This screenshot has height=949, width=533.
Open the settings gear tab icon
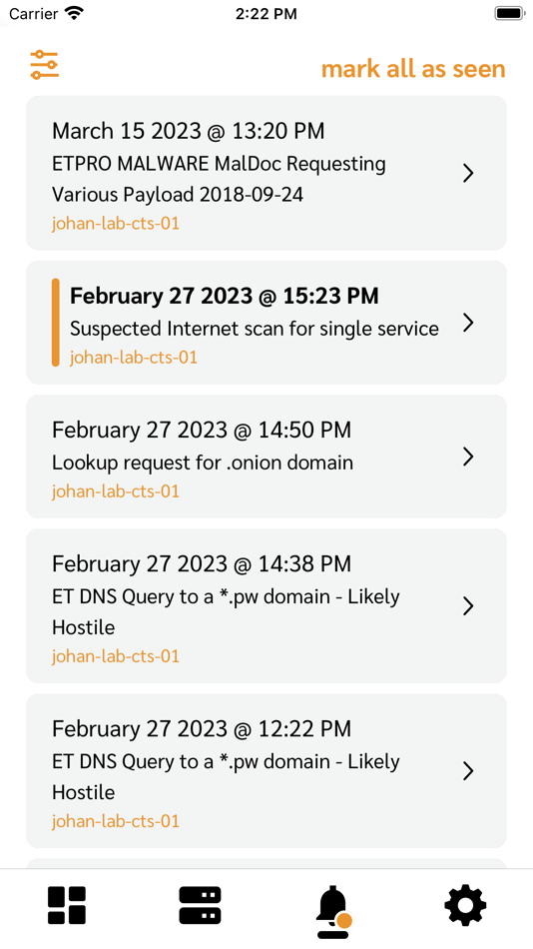pos(465,905)
